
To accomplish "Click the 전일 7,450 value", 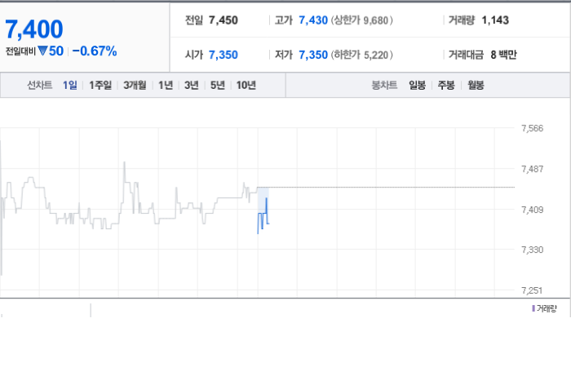I will tap(224, 20).
